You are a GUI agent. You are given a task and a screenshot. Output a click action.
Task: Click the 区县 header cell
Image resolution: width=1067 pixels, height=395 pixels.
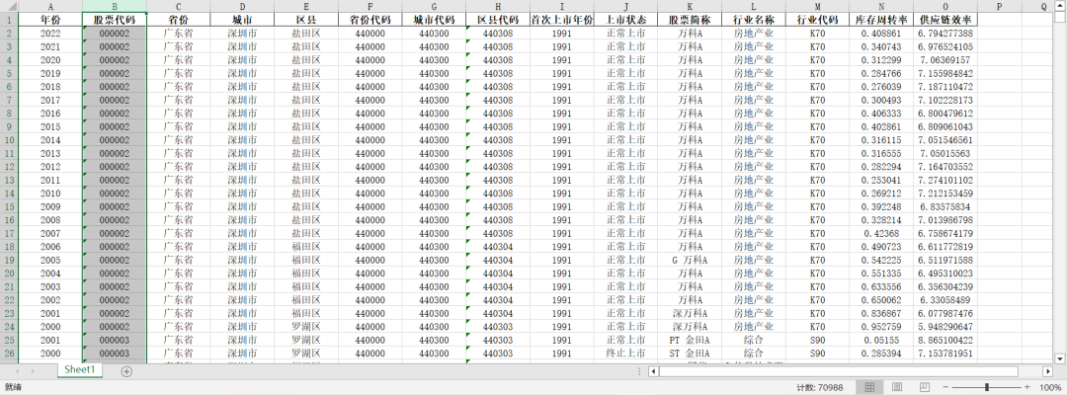tap(306, 20)
